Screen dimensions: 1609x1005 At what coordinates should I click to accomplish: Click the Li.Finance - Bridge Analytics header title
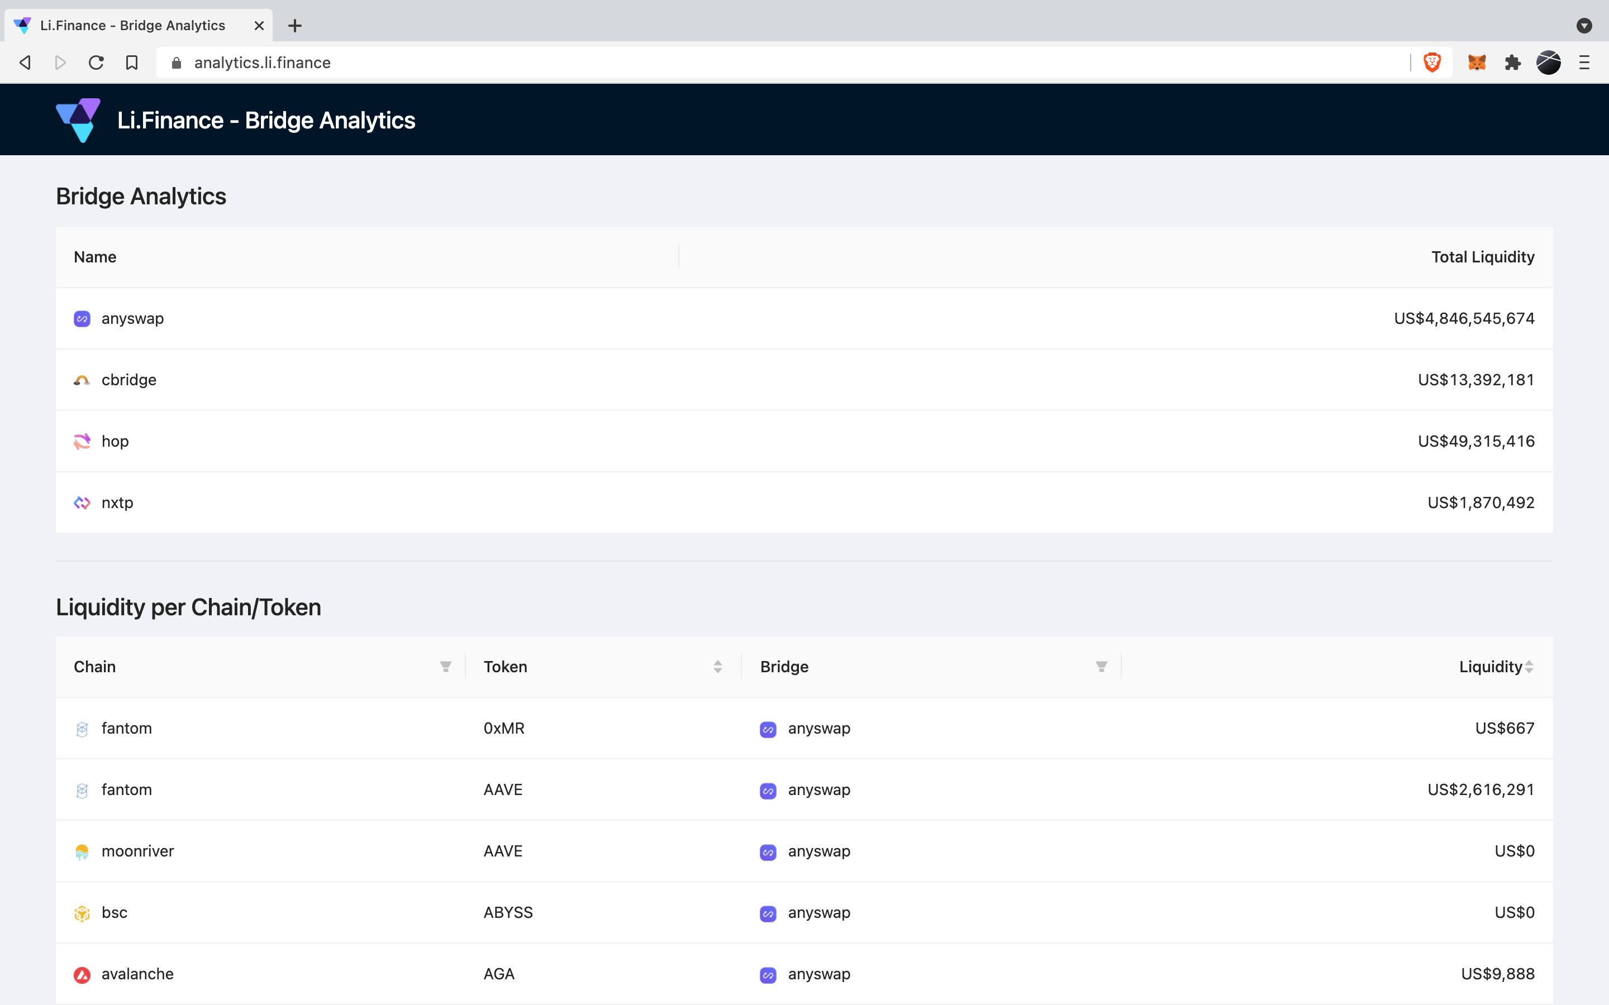(266, 120)
